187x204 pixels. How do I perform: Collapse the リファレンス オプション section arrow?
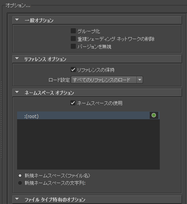coord(17,58)
